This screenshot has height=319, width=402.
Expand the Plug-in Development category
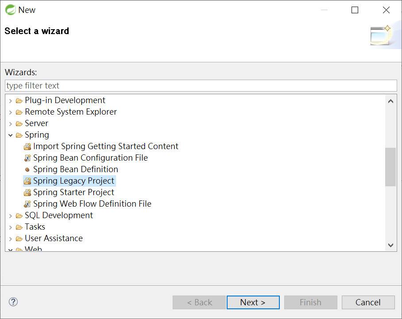click(x=11, y=101)
